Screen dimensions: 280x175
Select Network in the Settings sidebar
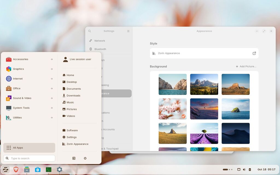coord(100,41)
